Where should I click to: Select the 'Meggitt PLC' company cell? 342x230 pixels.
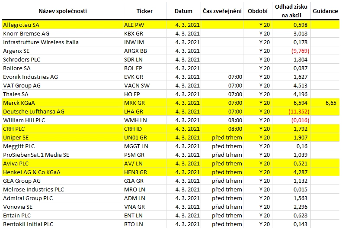point(63,146)
